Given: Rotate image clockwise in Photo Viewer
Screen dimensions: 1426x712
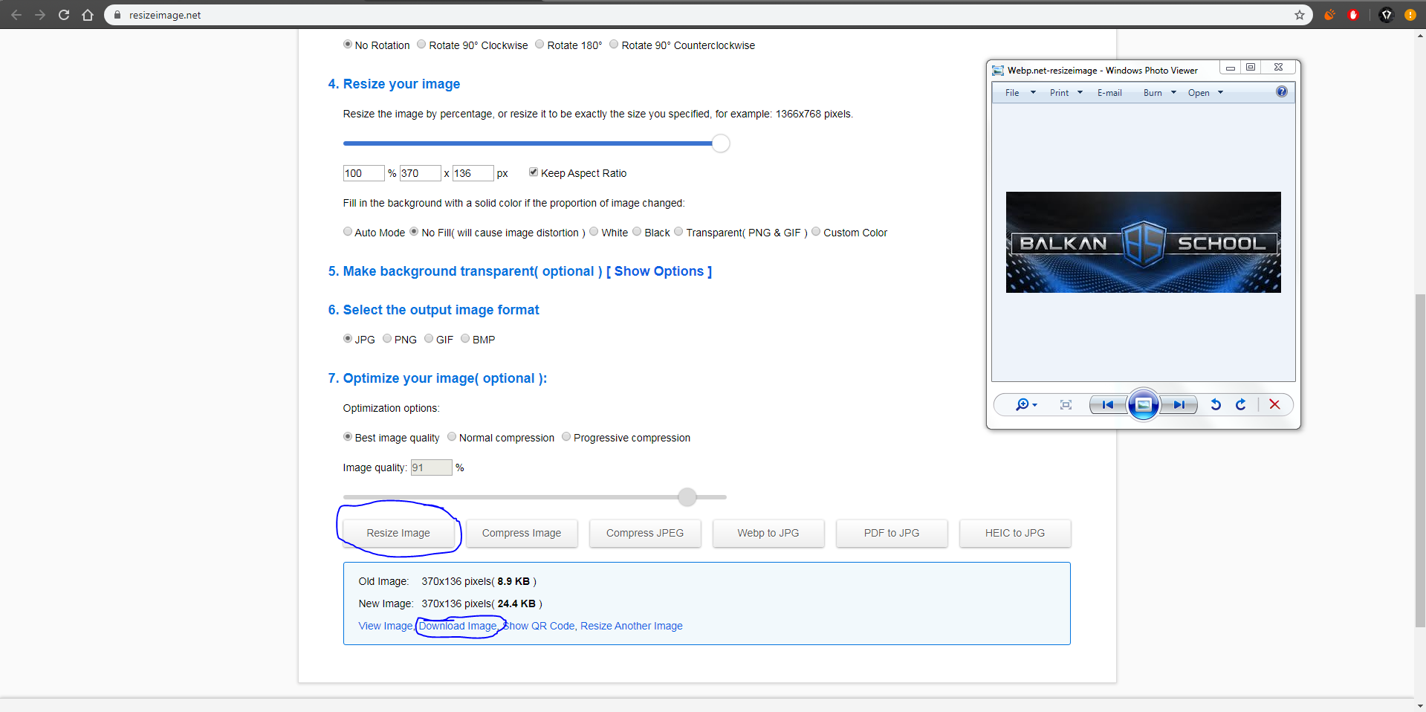Looking at the screenshot, I should pyautogui.click(x=1240, y=404).
